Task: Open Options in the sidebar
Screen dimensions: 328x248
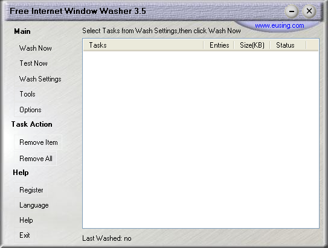Action: [x=30, y=110]
